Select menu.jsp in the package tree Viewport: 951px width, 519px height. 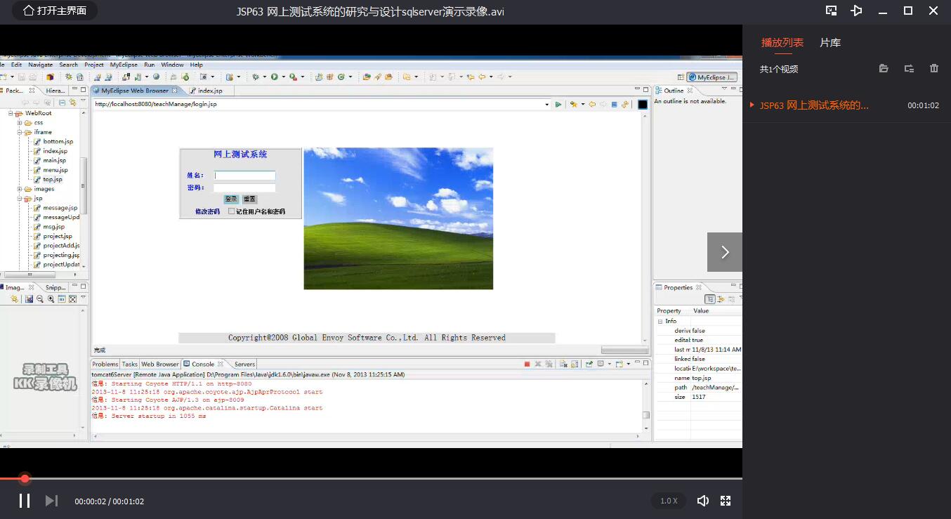pos(55,170)
